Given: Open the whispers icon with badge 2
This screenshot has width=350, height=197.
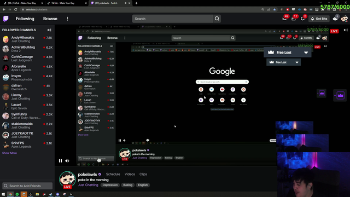Looking at the screenshot, I should pos(303,19).
